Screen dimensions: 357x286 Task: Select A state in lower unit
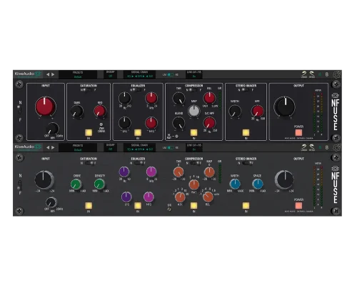coord(320,148)
